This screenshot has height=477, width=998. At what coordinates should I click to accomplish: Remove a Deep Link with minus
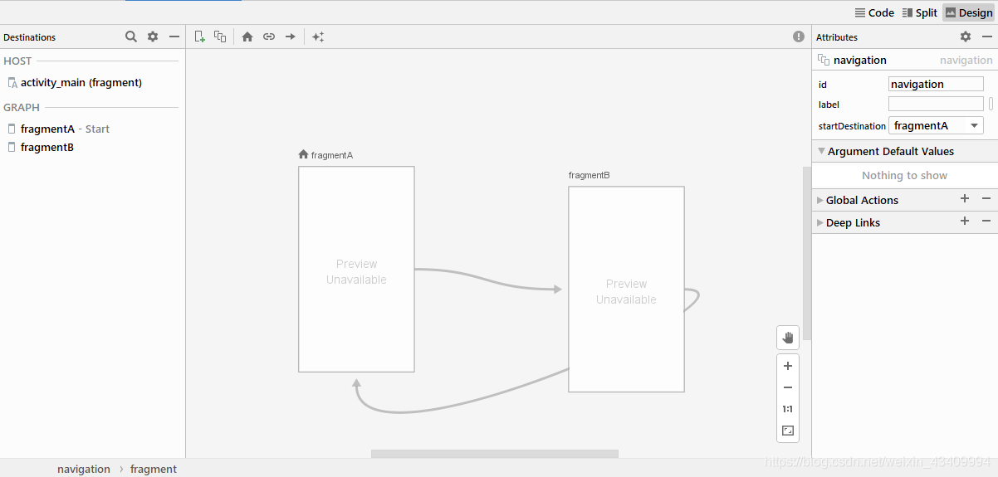[986, 221]
